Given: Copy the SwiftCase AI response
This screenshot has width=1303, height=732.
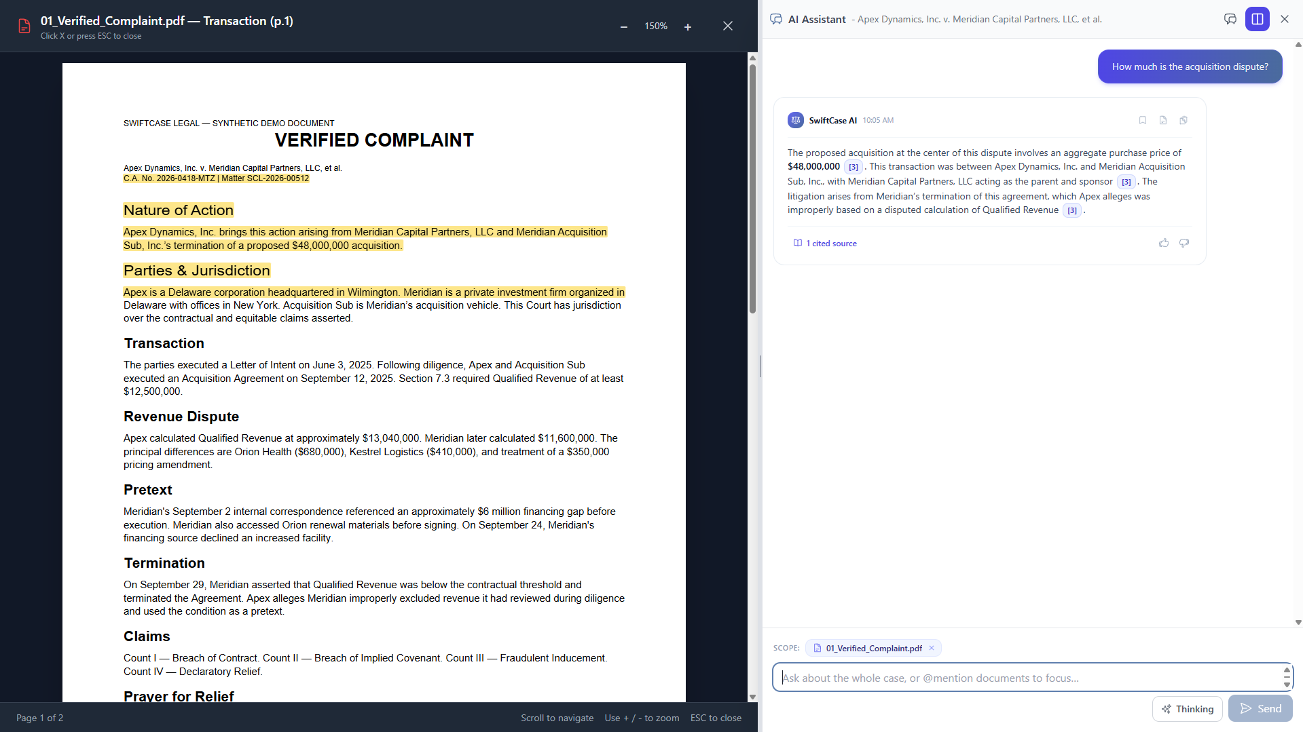Looking at the screenshot, I should (1183, 120).
